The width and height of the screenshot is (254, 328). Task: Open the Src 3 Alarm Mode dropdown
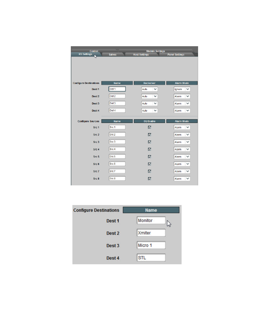pos(182,142)
